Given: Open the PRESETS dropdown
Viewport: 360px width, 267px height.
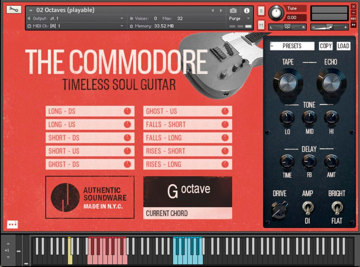Looking at the screenshot, I should tap(292, 46).
